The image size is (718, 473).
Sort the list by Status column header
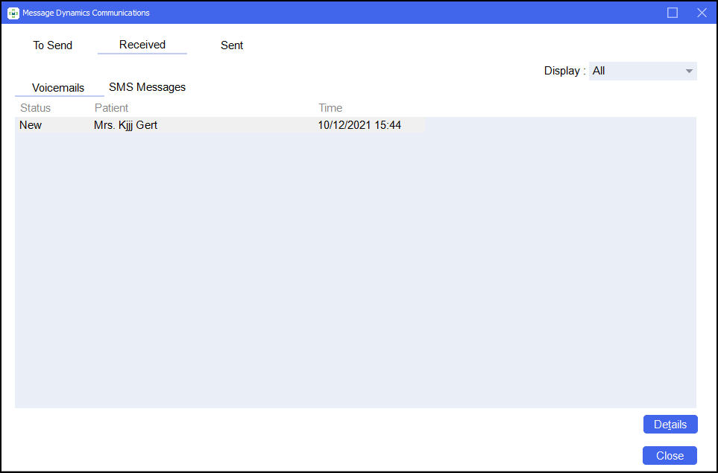click(36, 108)
